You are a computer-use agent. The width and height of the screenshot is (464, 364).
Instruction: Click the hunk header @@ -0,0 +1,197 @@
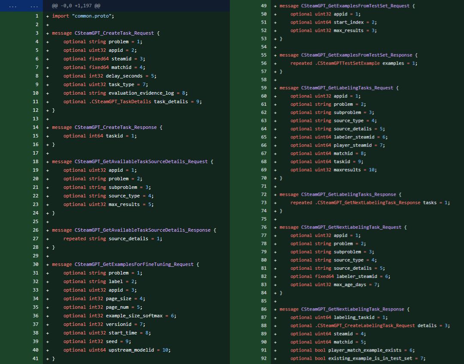click(76, 6)
